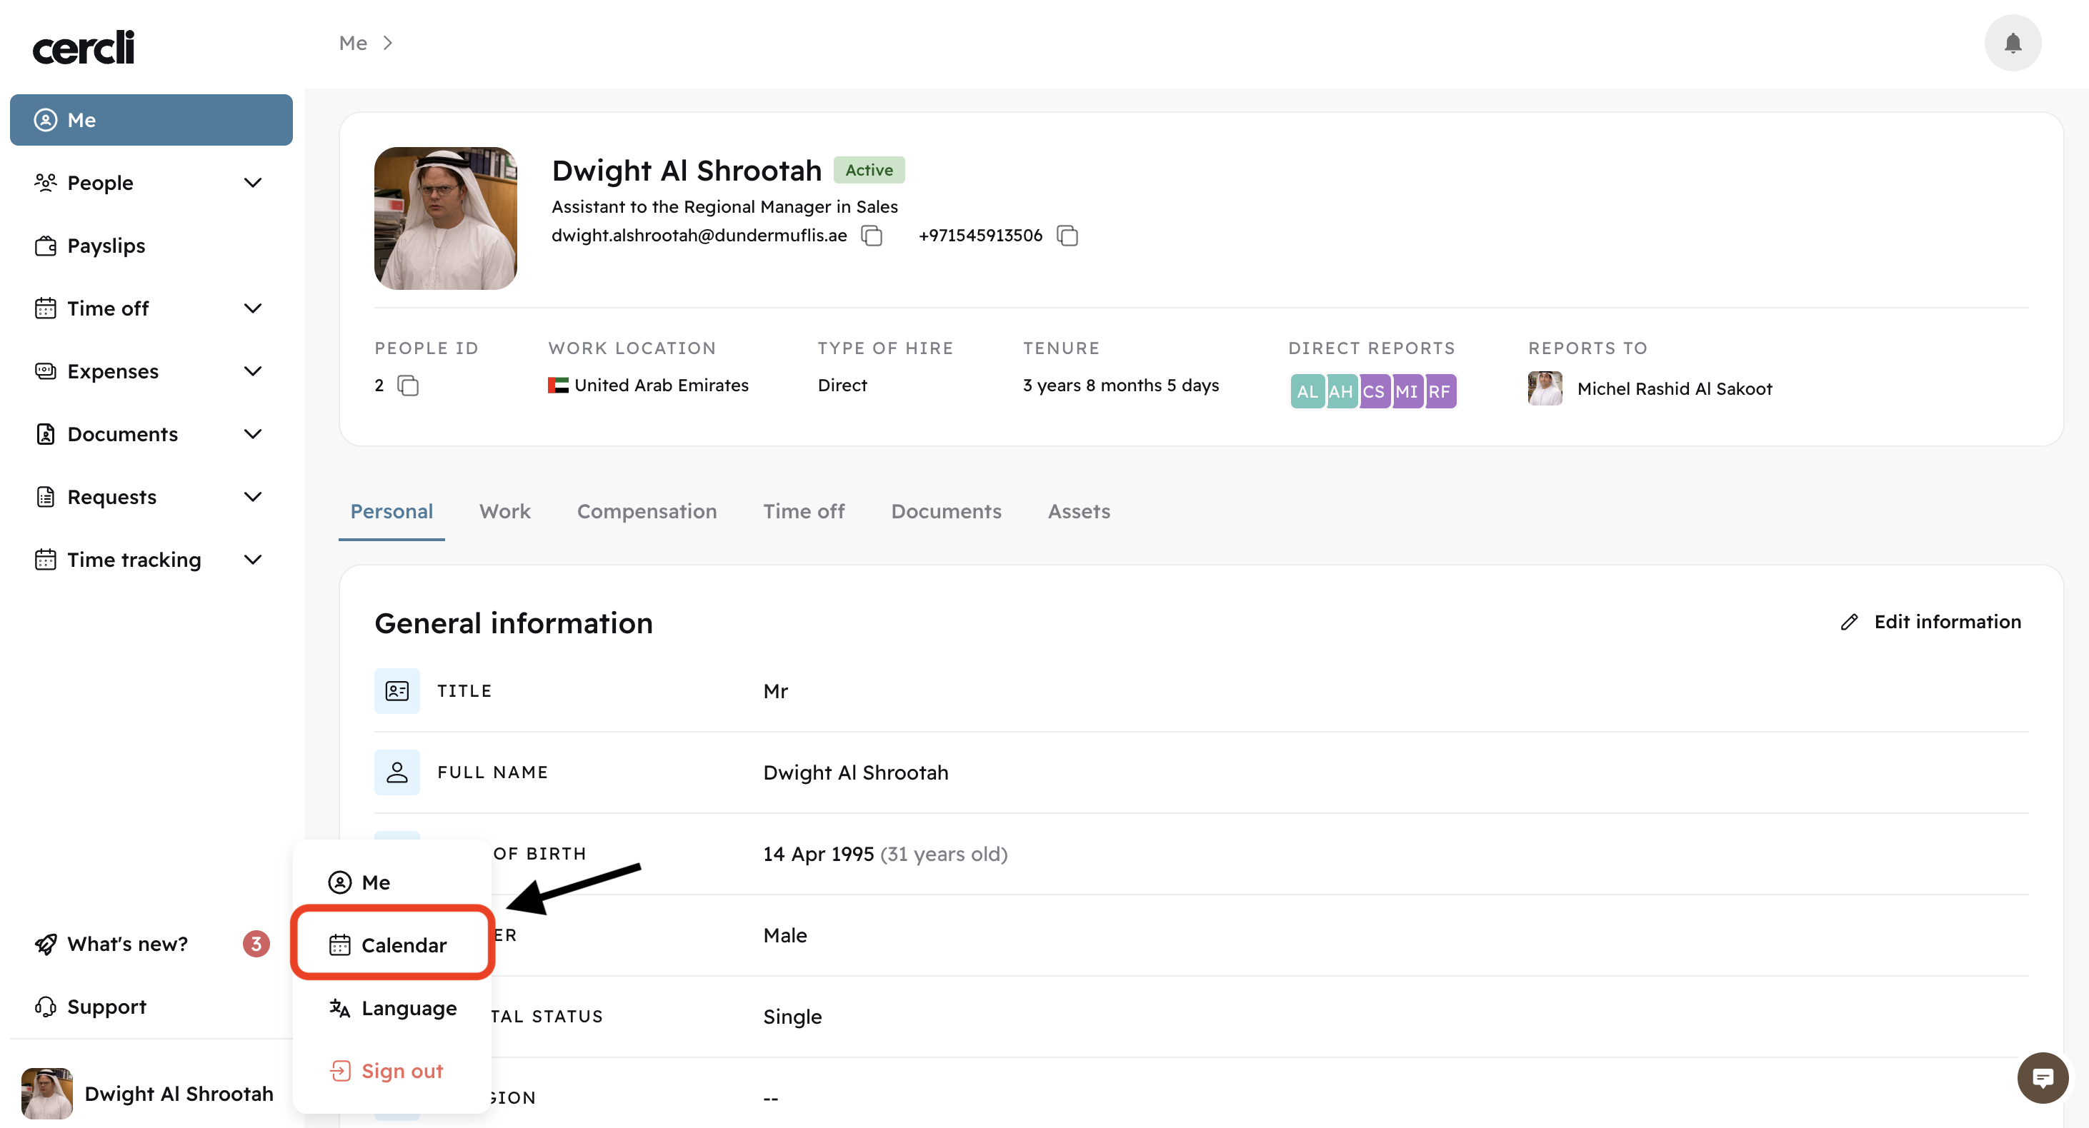Click the pencil icon beside Edit information

(1849, 623)
